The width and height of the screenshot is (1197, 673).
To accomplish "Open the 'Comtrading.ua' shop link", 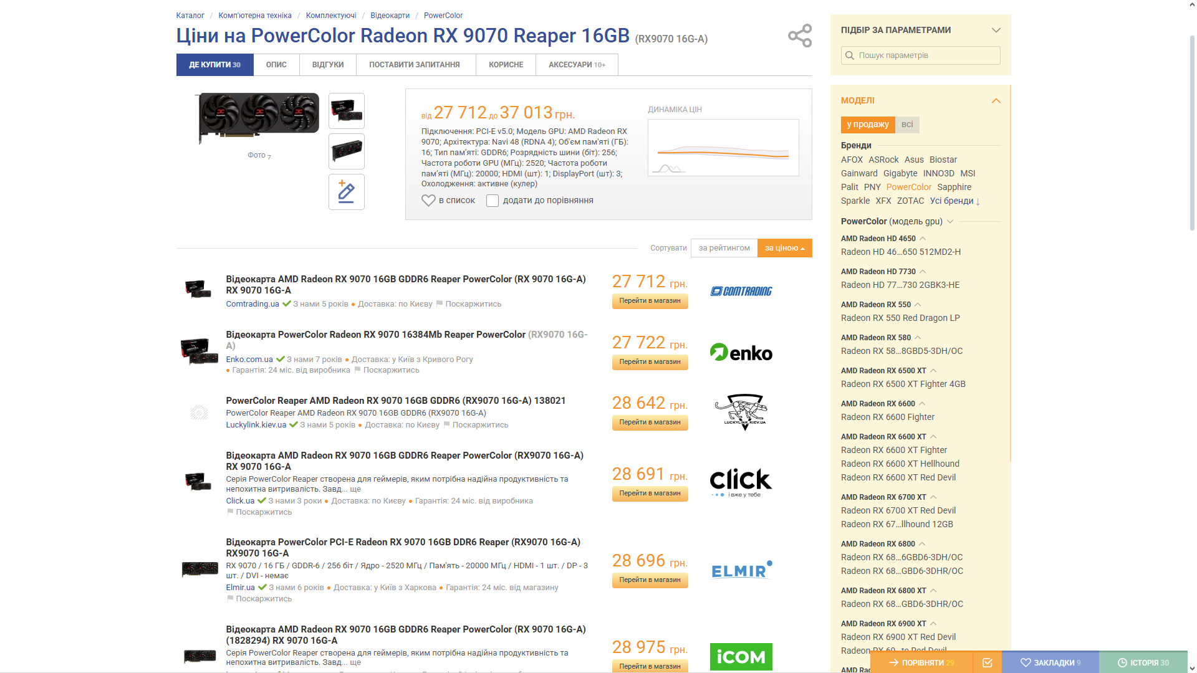I will pos(252,304).
